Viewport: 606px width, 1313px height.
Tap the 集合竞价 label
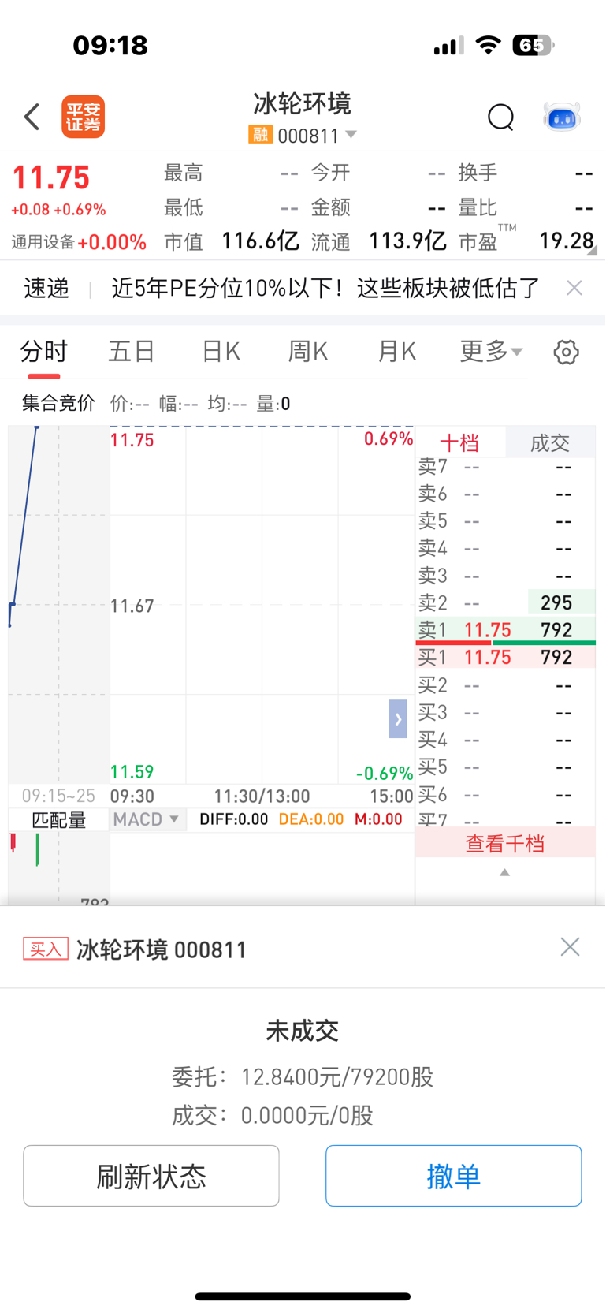coord(59,404)
